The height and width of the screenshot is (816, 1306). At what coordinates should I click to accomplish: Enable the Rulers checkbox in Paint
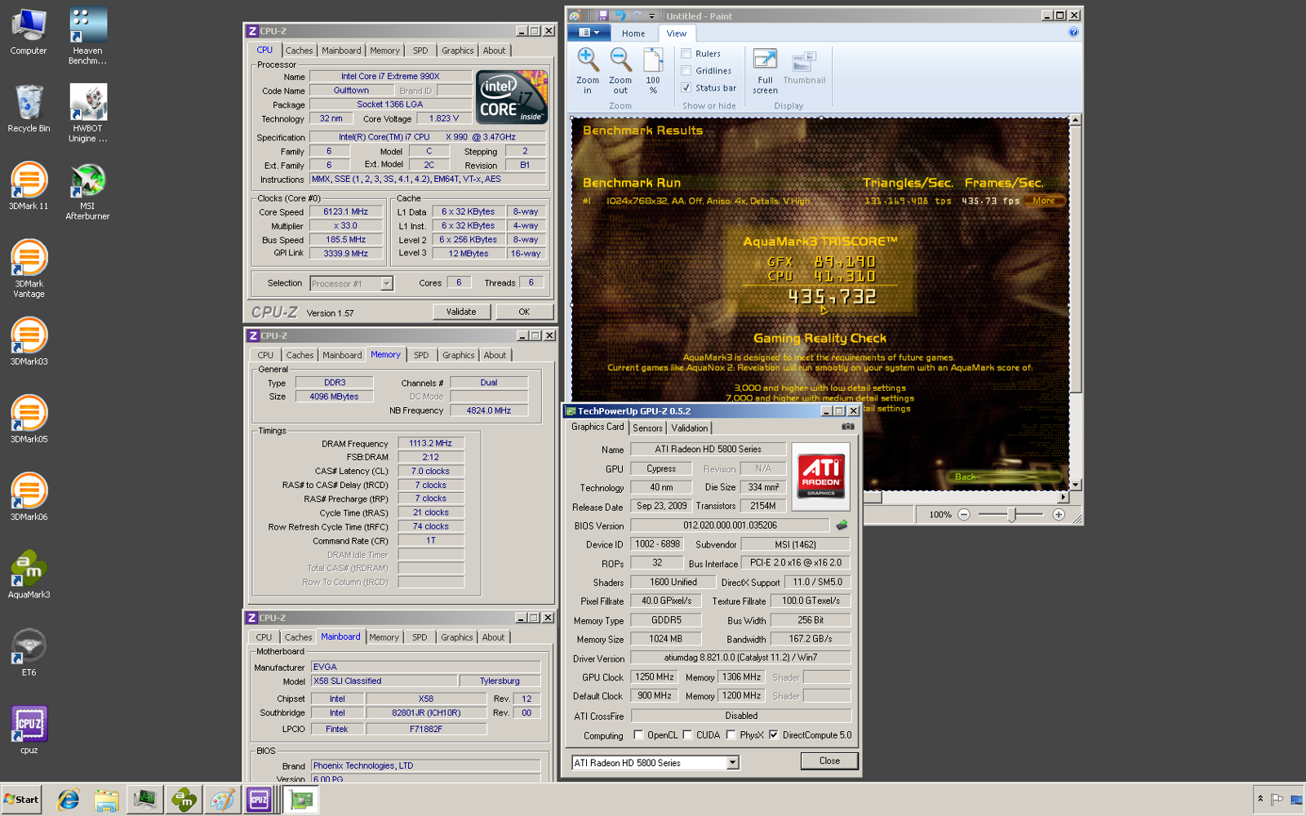click(x=686, y=54)
